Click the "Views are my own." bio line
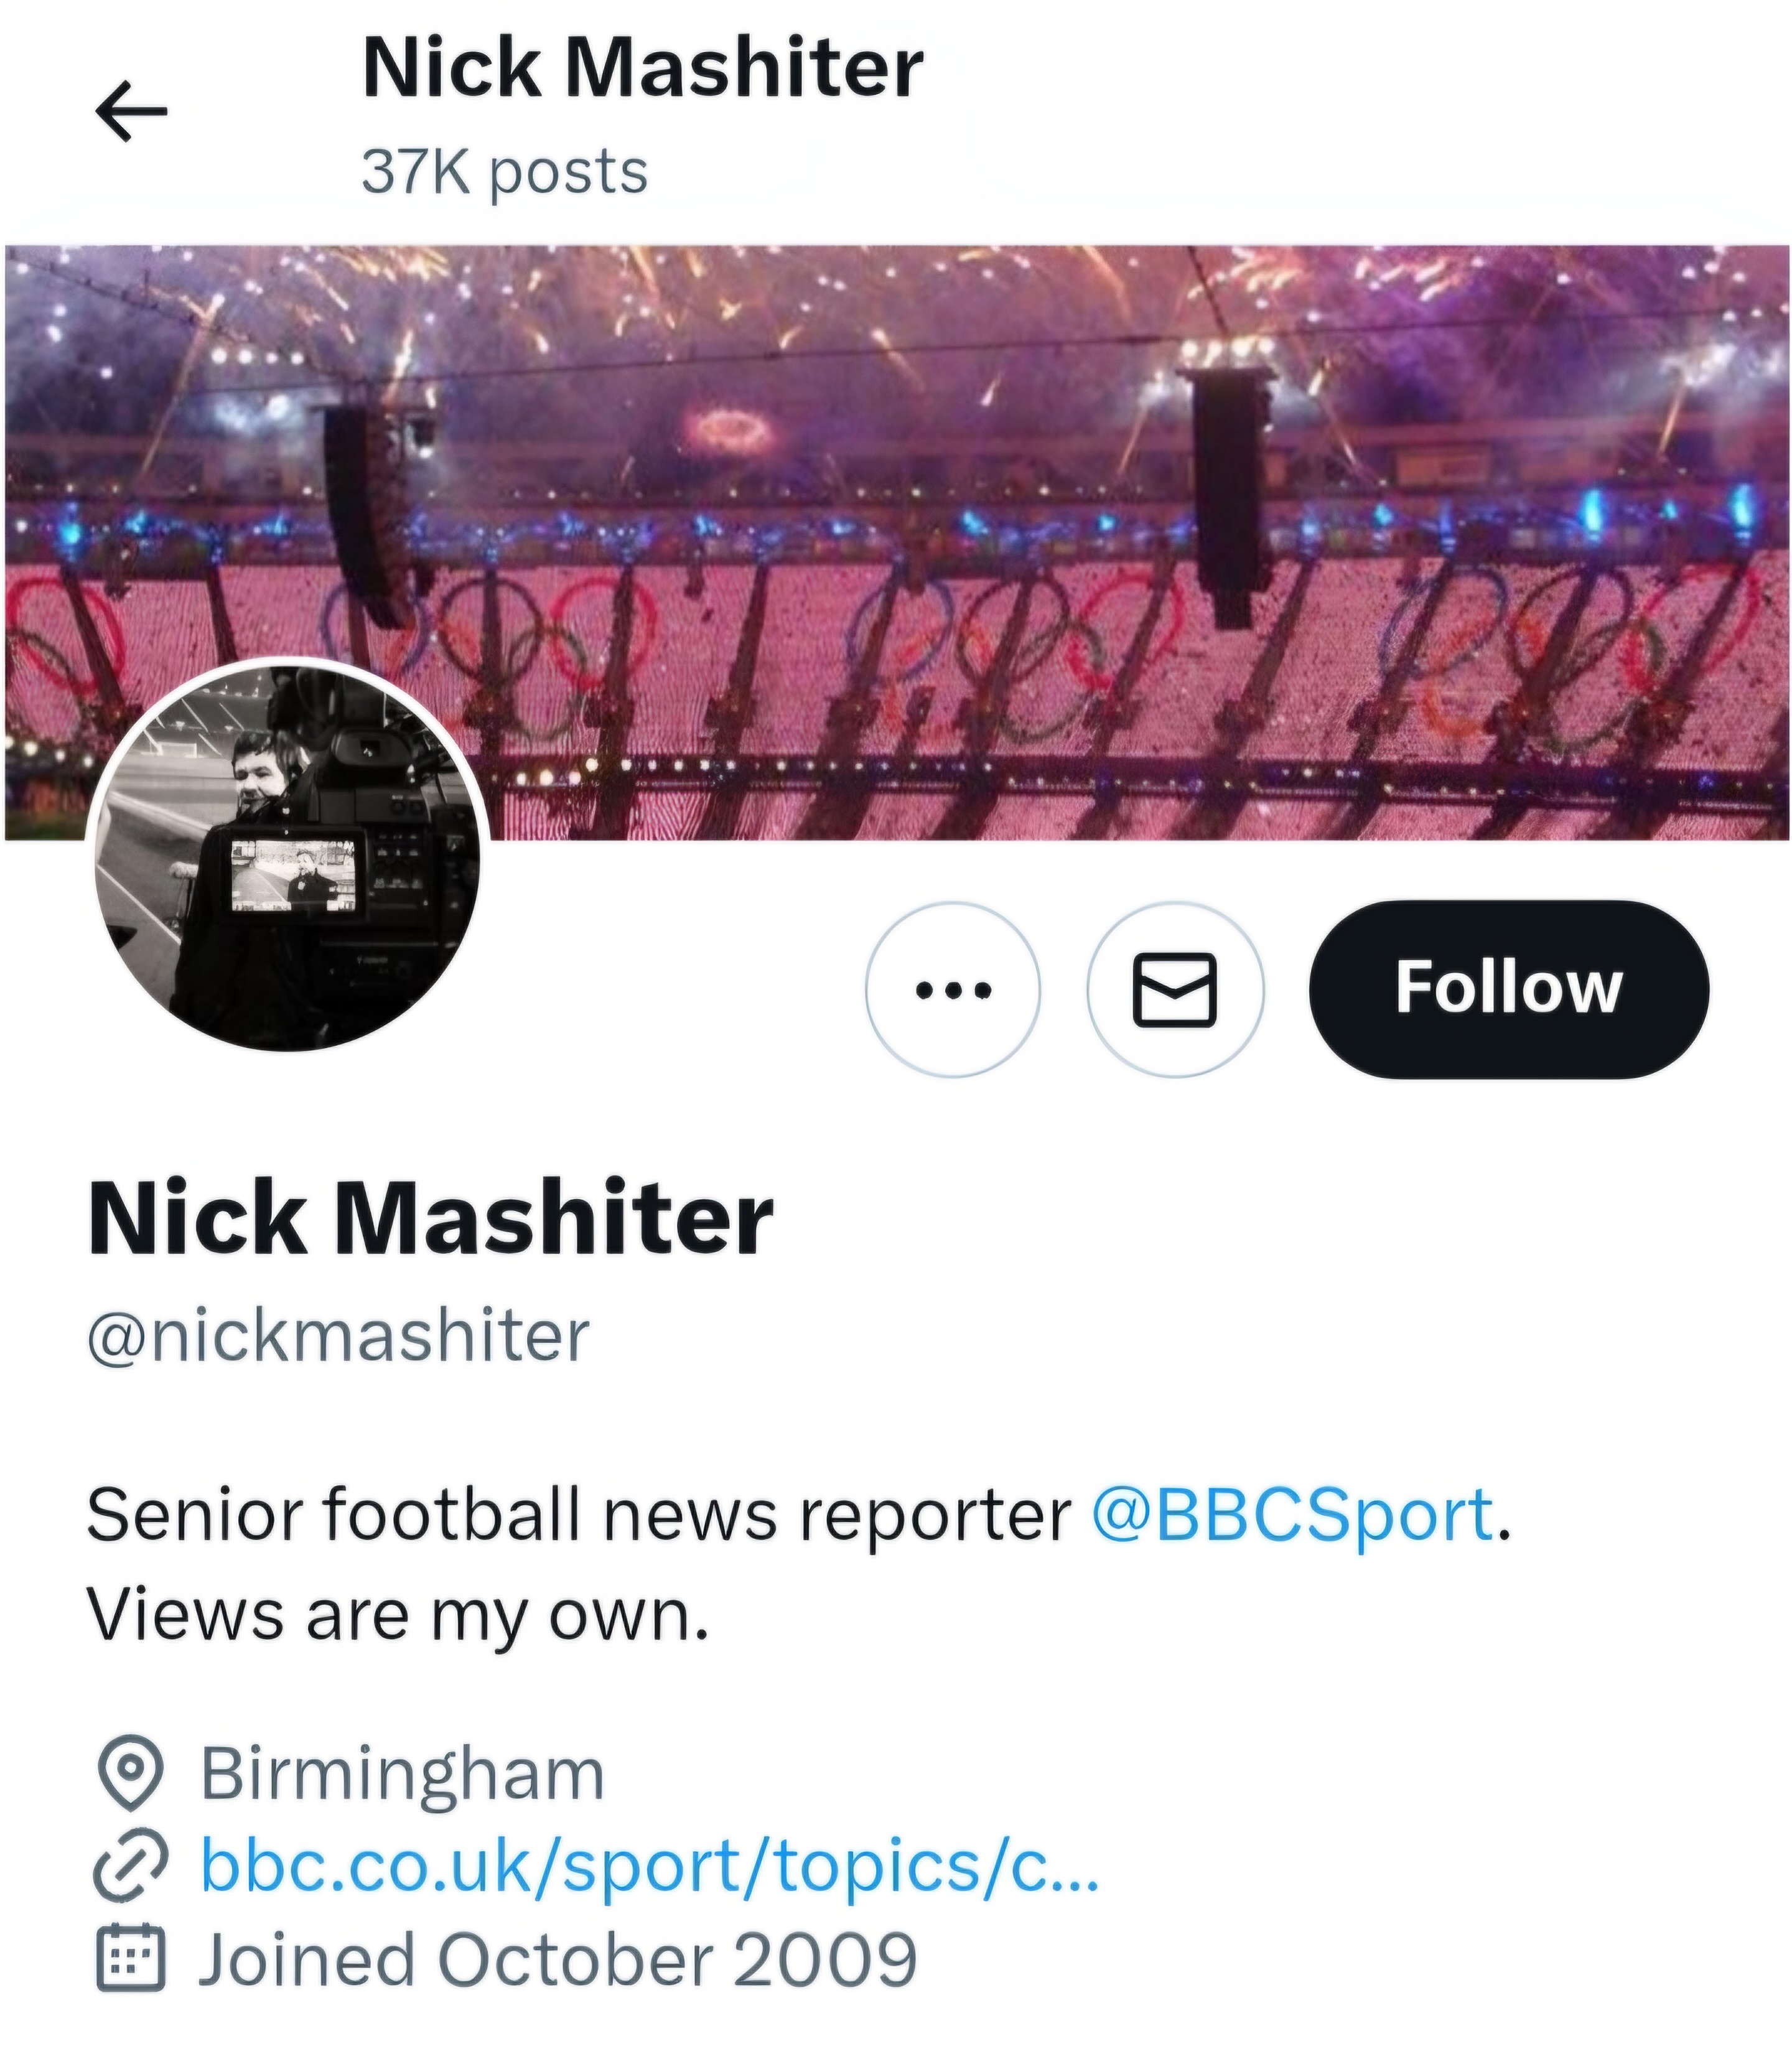 point(398,1614)
